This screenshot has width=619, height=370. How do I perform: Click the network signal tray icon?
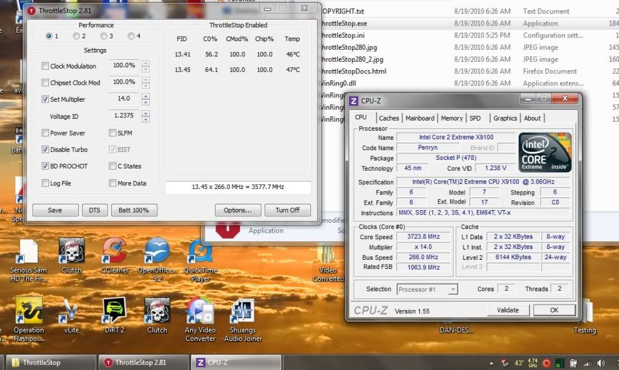click(x=588, y=363)
